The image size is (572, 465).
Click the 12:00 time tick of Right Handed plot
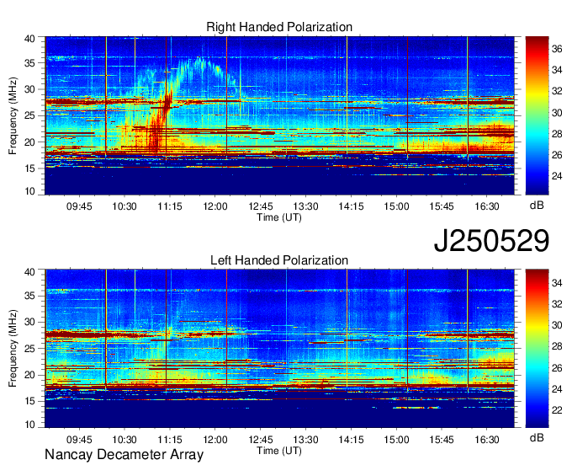[215, 206]
